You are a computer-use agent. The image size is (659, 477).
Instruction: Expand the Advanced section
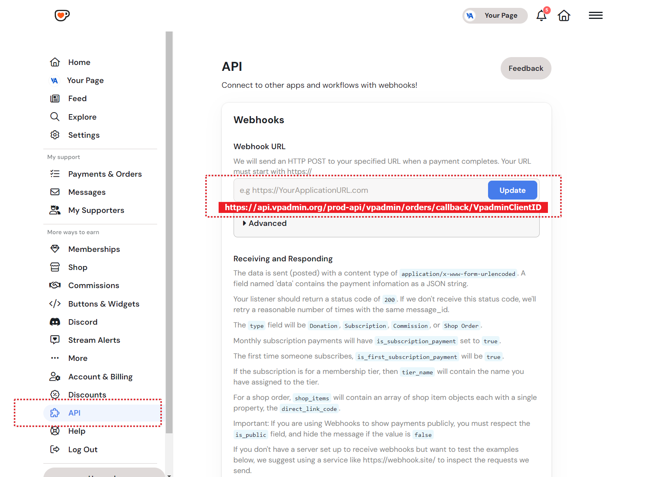coord(265,224)
